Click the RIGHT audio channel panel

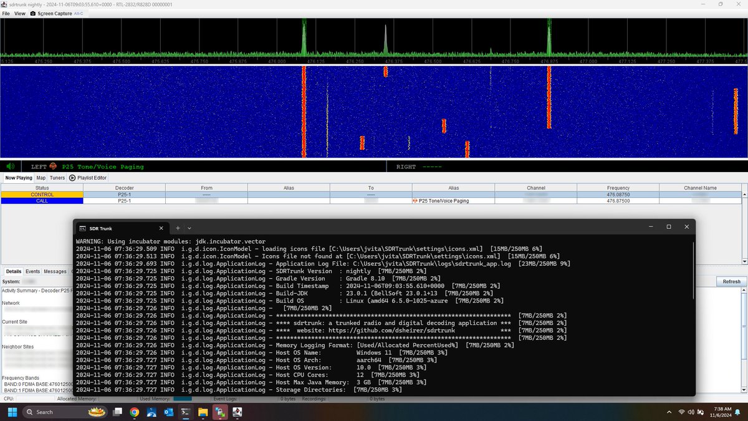point(568,167)
